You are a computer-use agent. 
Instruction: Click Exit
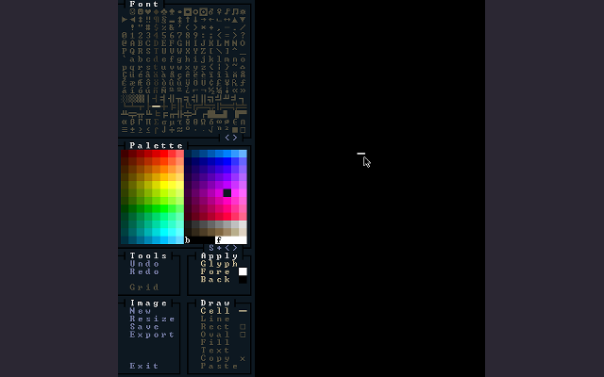tap(144, 366)
